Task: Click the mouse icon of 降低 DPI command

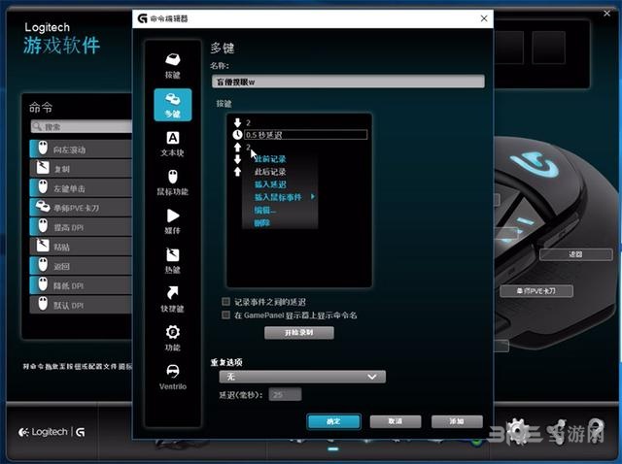Action: pos(43,284)
